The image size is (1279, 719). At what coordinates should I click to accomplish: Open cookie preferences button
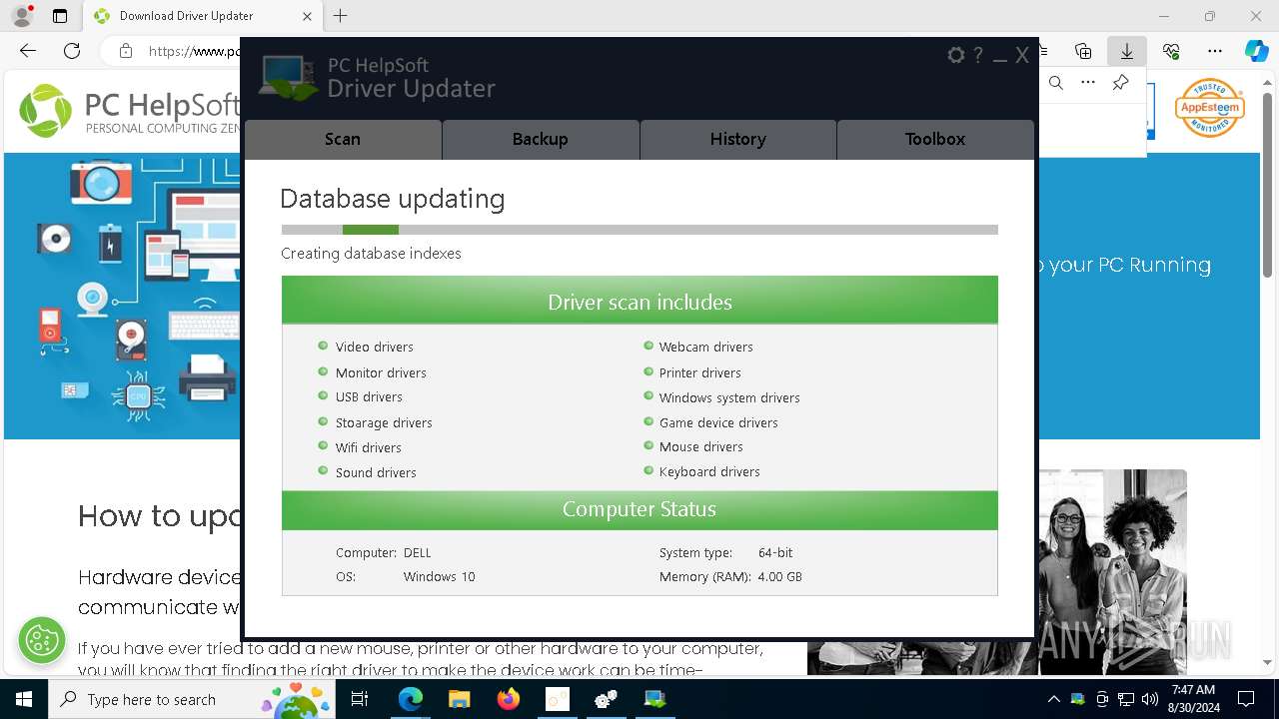click(42, 640)
